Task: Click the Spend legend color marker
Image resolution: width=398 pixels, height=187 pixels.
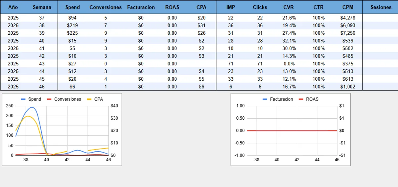Action: tap(23, 99)
